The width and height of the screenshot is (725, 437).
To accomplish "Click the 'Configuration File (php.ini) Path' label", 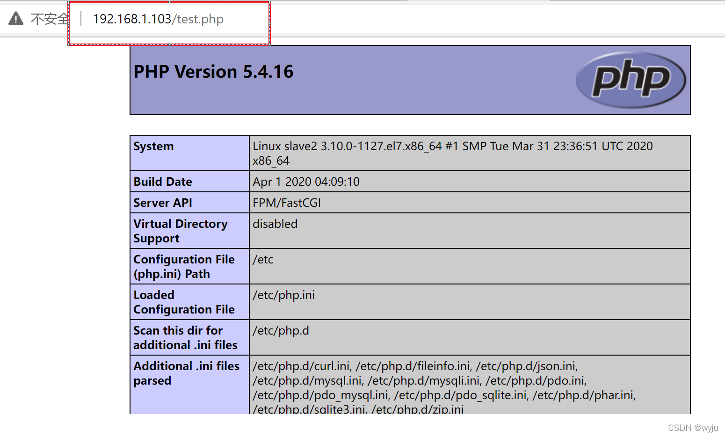I will (184, 267).
